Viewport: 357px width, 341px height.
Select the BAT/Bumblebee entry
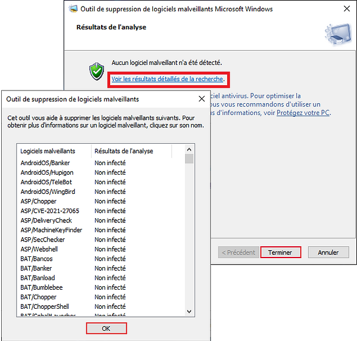click(x=42, y=287)
